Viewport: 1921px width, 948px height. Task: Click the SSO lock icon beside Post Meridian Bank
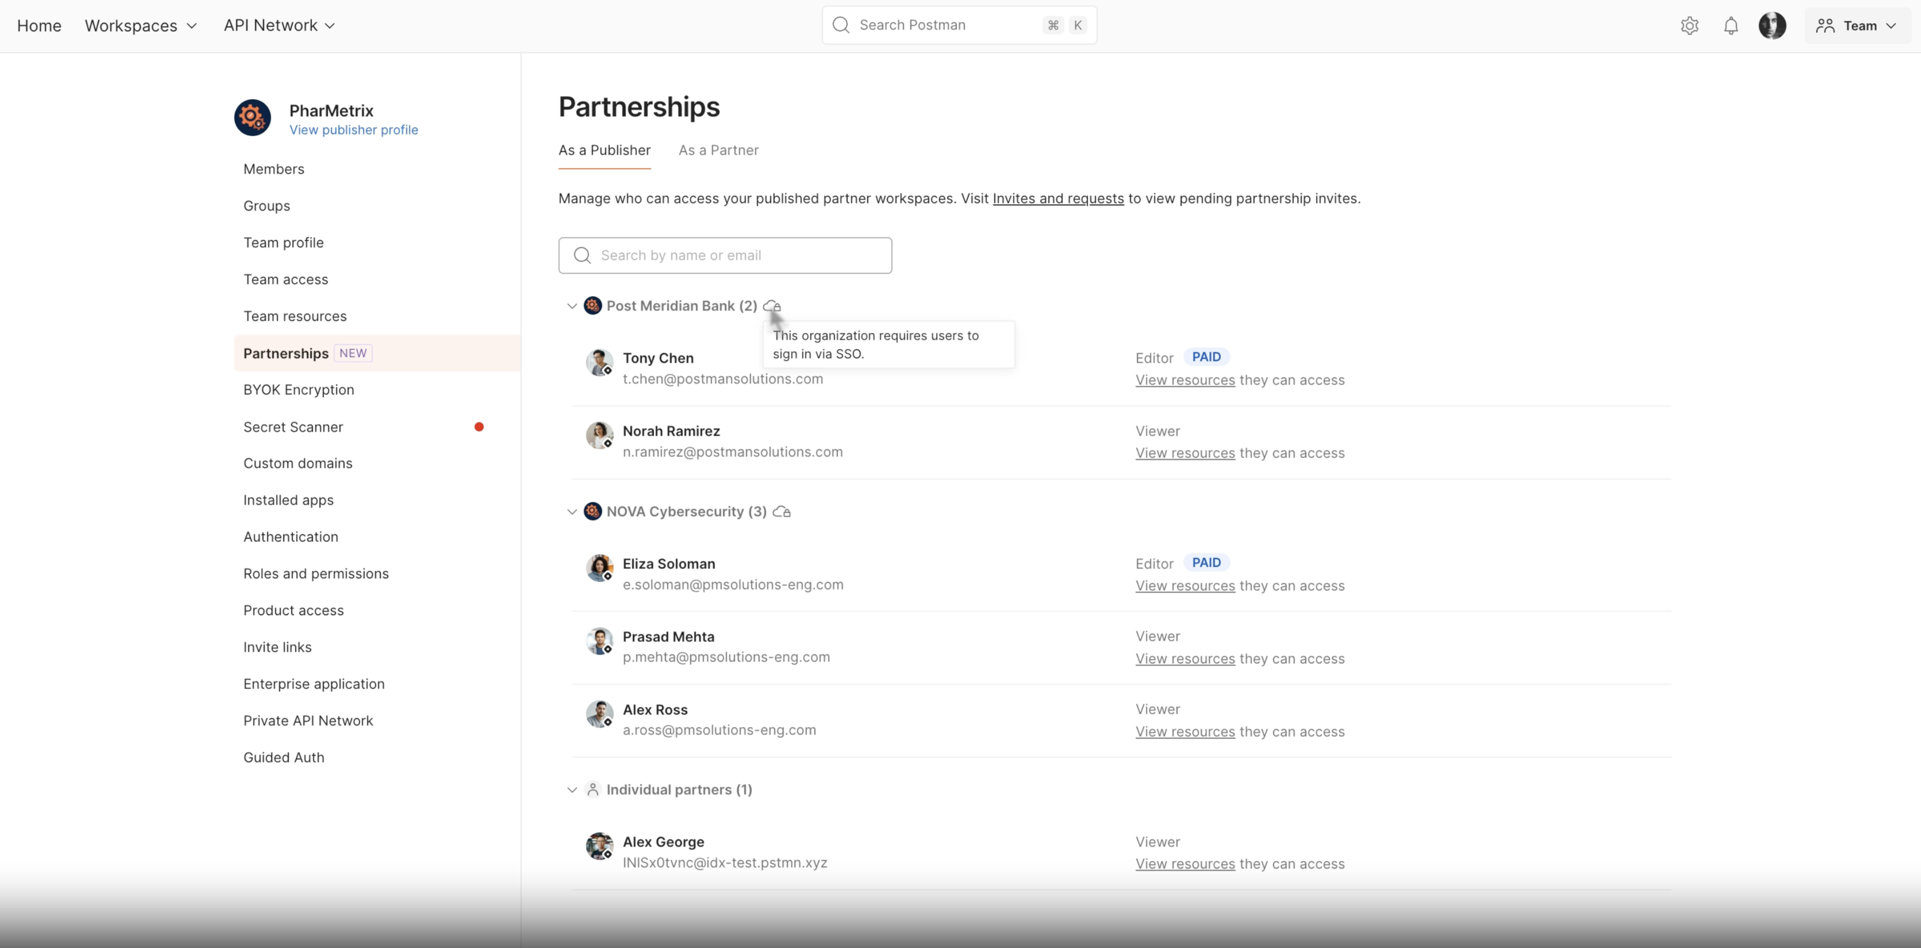click(772, 306)
